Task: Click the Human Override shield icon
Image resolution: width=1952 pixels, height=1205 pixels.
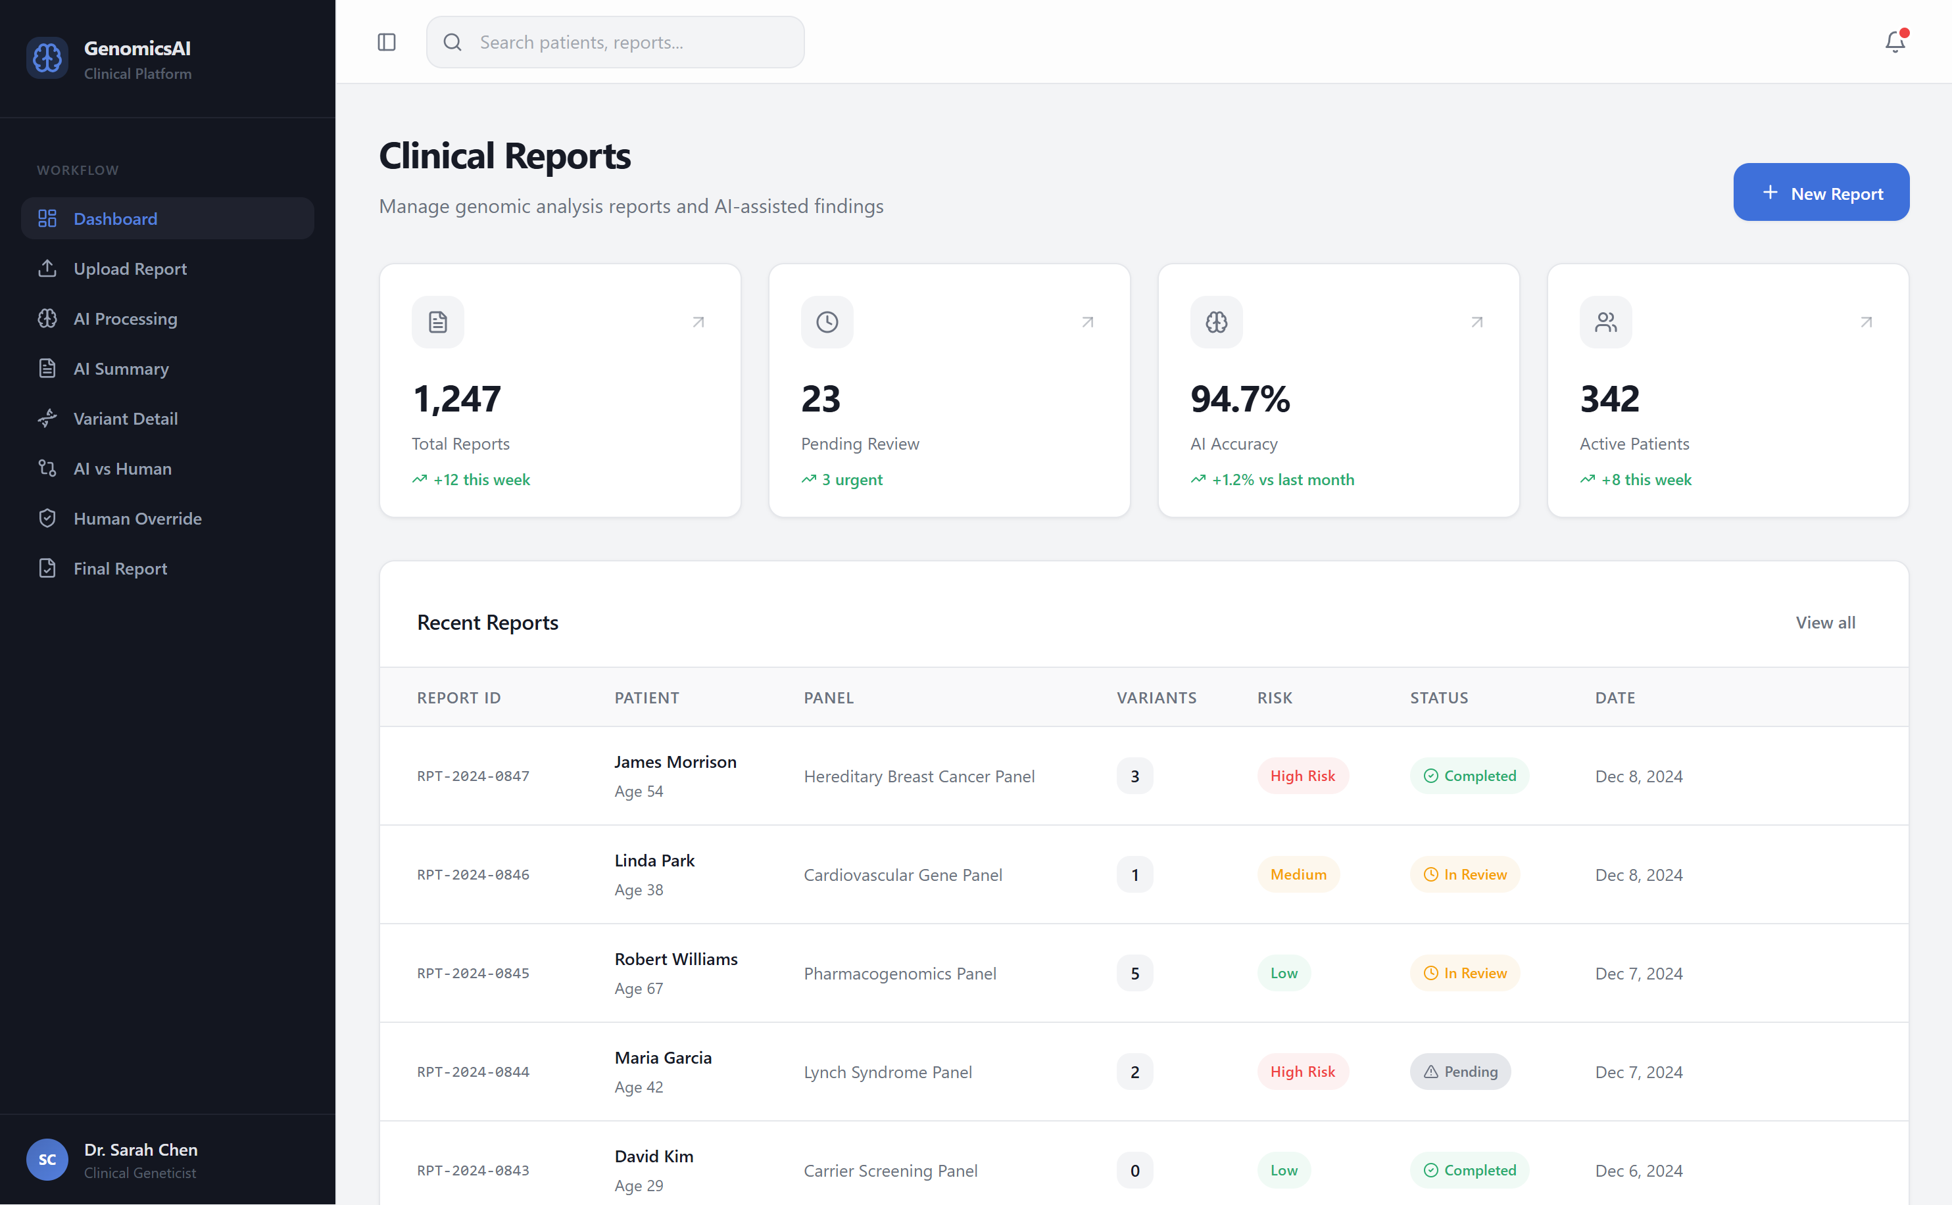Action: coord(48,518)
